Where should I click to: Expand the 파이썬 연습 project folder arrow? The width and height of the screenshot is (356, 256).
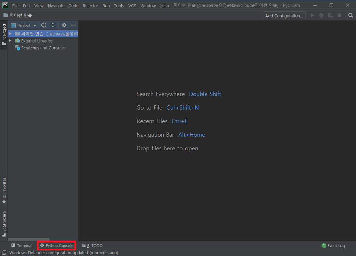pos(10,34)
